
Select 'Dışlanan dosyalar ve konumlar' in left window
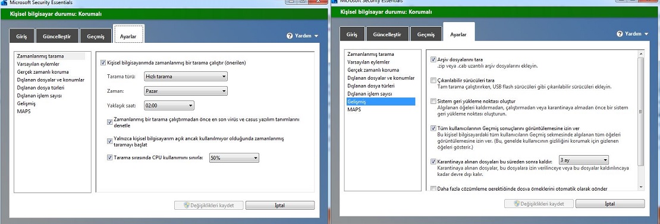pyautogui.click(x=51, y=80)
